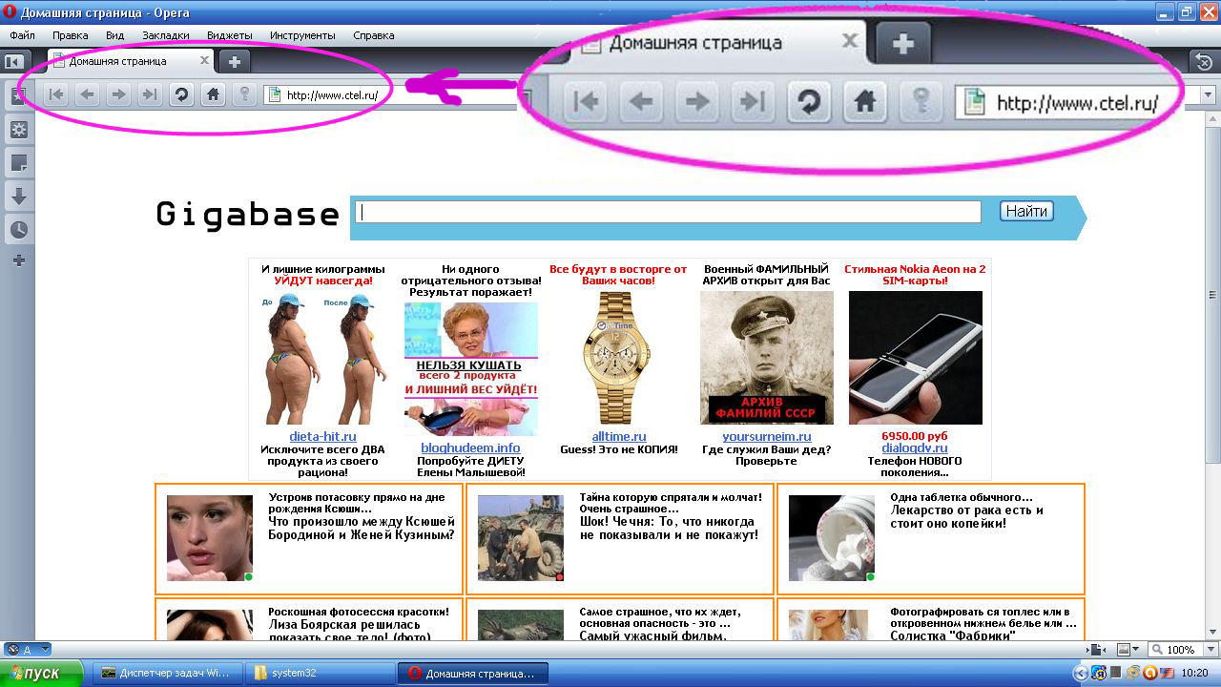1221x687 pixels.
Task: Click the soldier archive ad image
Action: coord(766,357)
